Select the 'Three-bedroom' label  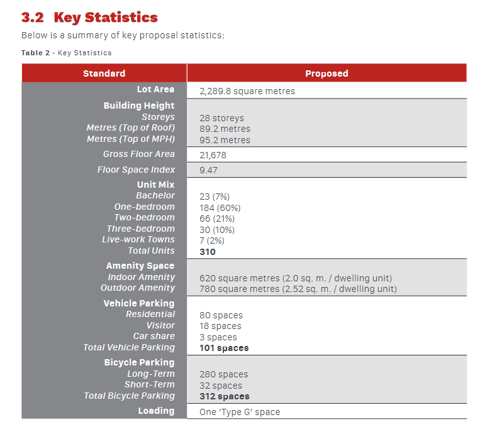[x=141, y=229]
